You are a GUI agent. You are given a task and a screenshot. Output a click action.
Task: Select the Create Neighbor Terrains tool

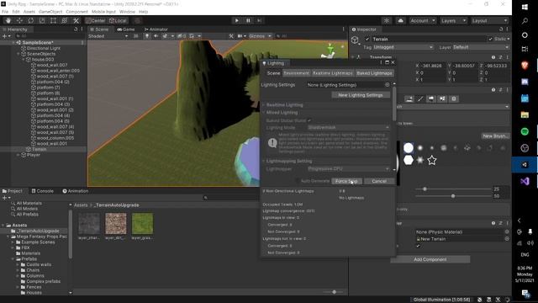[x=409, y=99]
